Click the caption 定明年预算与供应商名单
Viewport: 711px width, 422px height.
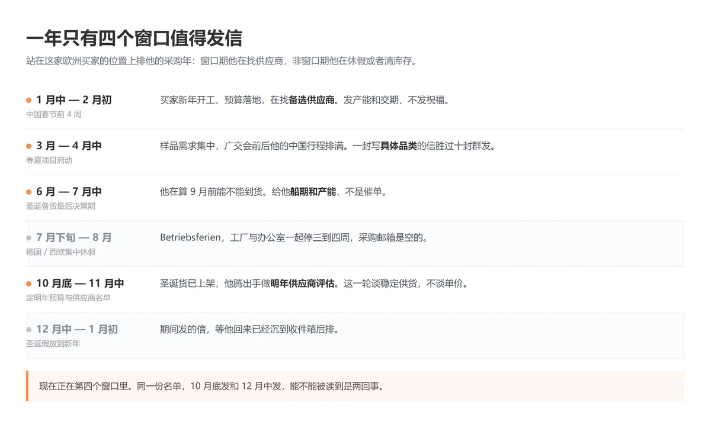pos(68,298)
